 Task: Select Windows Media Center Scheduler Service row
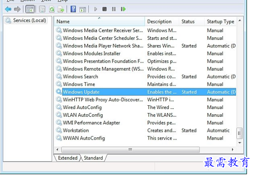coord(146,38)
